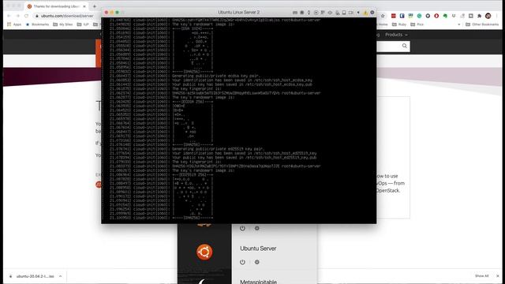Click the 'Ubuntu Server' VM name
The image size is (505, 284).
pyautogui.click(x=258, y=248)
